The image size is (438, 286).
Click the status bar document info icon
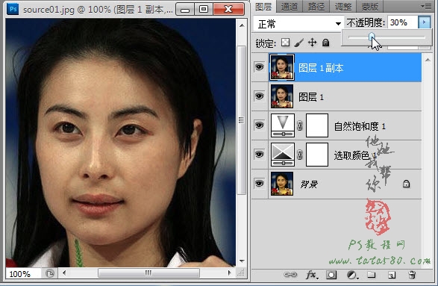pyautogui.click(x=50, y=273)
